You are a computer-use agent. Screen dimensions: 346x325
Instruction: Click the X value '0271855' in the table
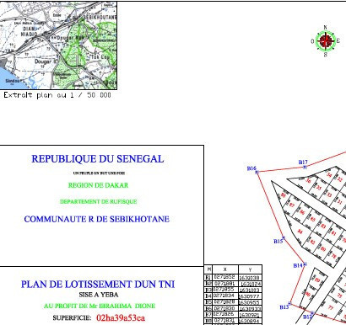(x=224, y=290)
